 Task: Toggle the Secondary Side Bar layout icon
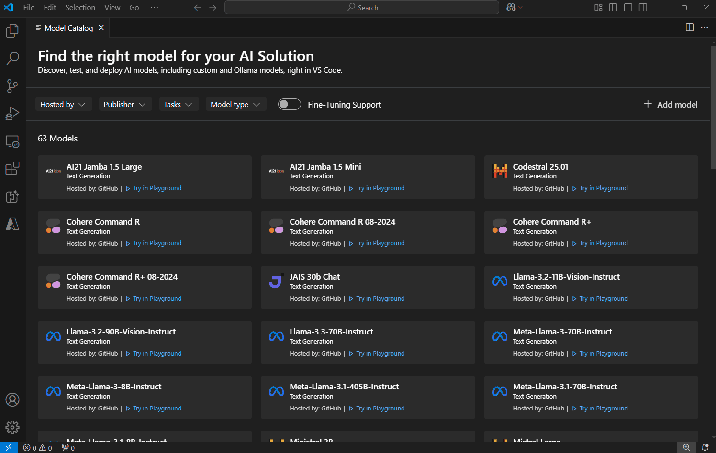643,8
